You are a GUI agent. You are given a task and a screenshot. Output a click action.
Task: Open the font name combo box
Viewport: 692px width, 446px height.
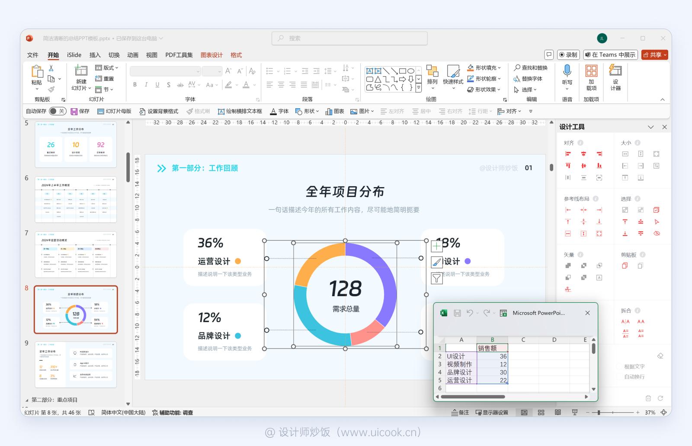[x=165, y=71]
